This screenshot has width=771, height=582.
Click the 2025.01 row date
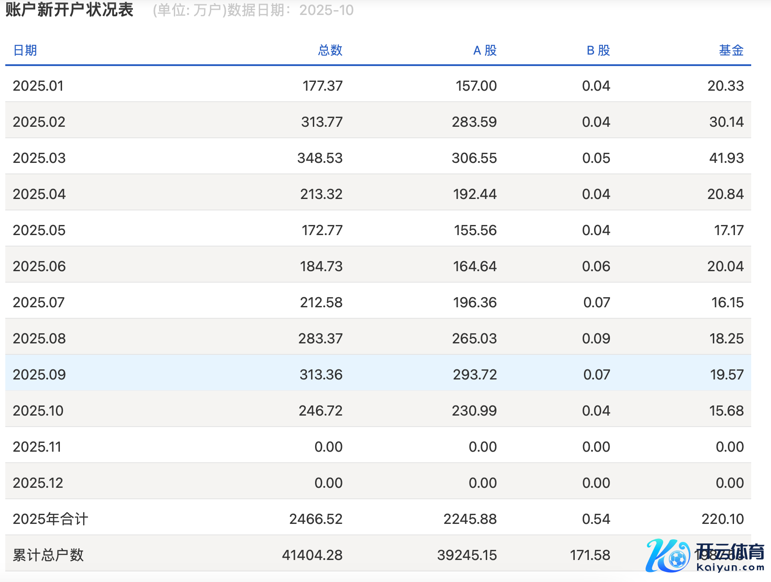coord(38,86)
